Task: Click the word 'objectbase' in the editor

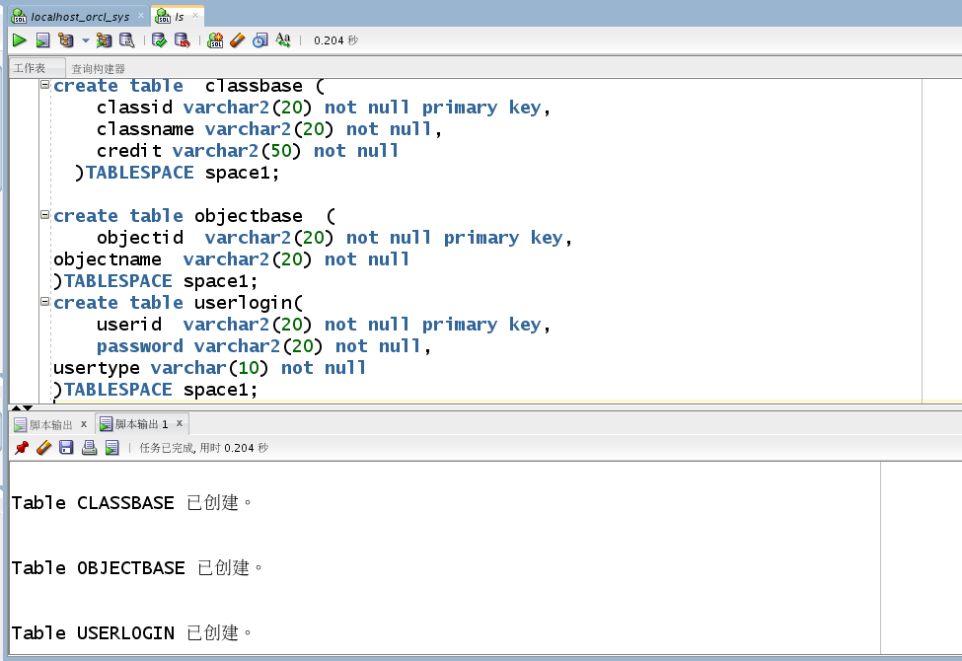Action: click(x=249, y=216)
